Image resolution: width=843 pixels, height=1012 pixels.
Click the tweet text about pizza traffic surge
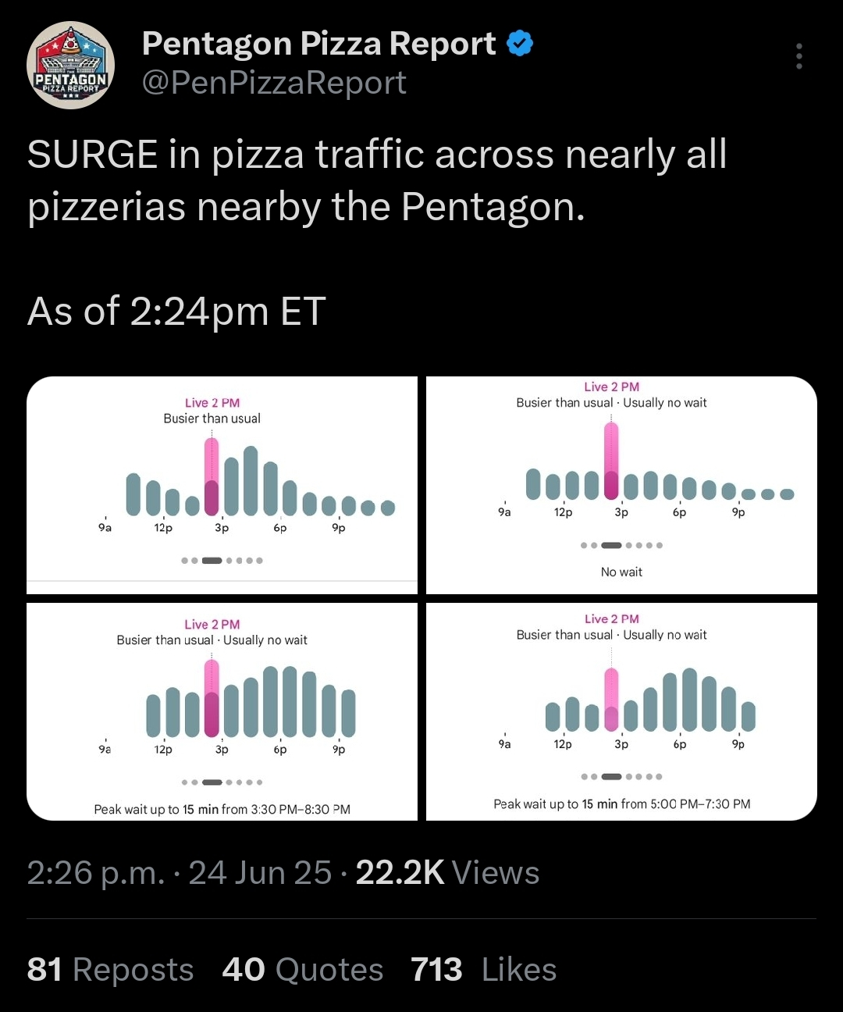(378, 180)
